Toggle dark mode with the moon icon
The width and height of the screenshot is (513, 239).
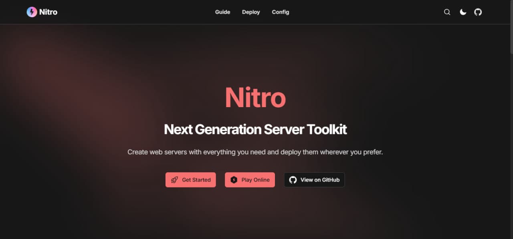[463, 12]
